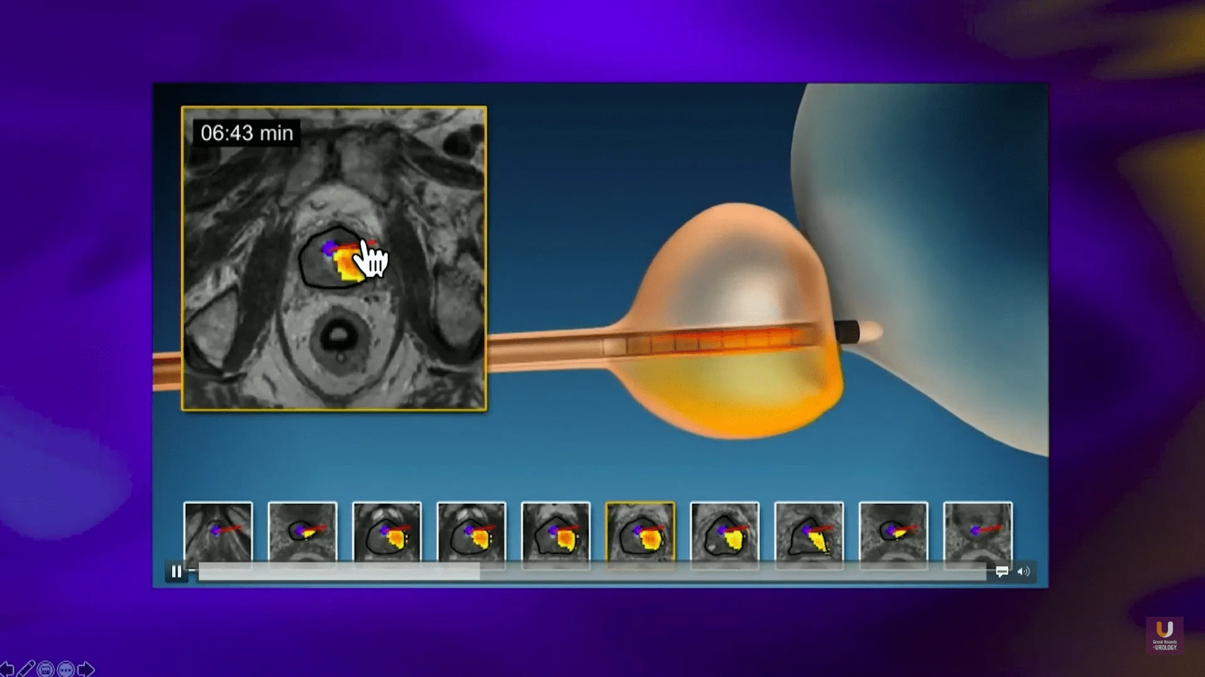Pause the video playback
Screen dimensions: 1205x677
[178, 571]
